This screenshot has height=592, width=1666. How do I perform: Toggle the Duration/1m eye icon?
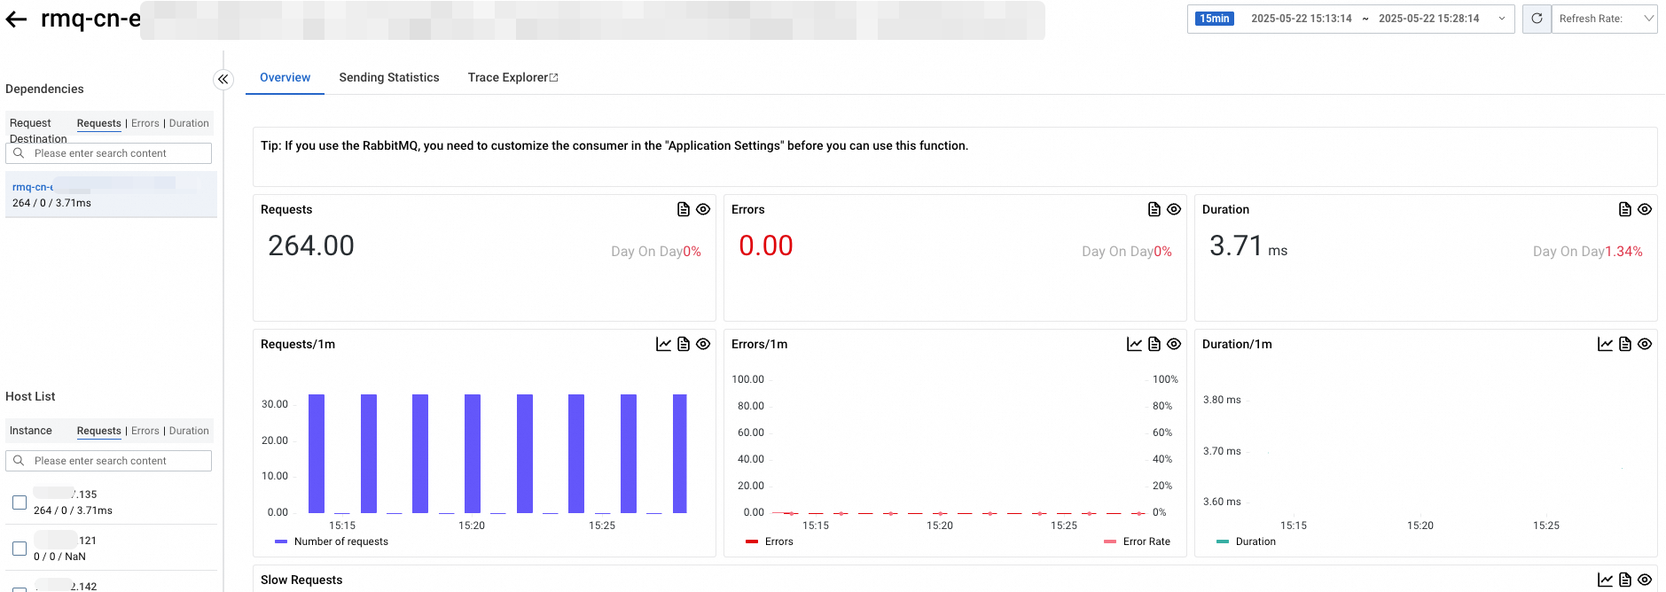1645,344
